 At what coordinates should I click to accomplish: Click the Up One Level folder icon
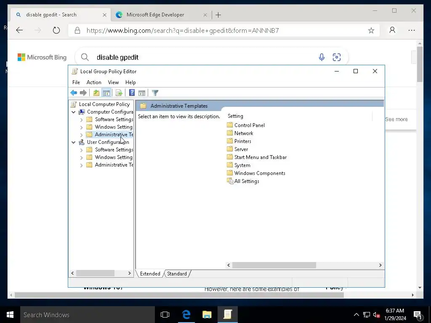pyautogui.click(x=96, y=93)
